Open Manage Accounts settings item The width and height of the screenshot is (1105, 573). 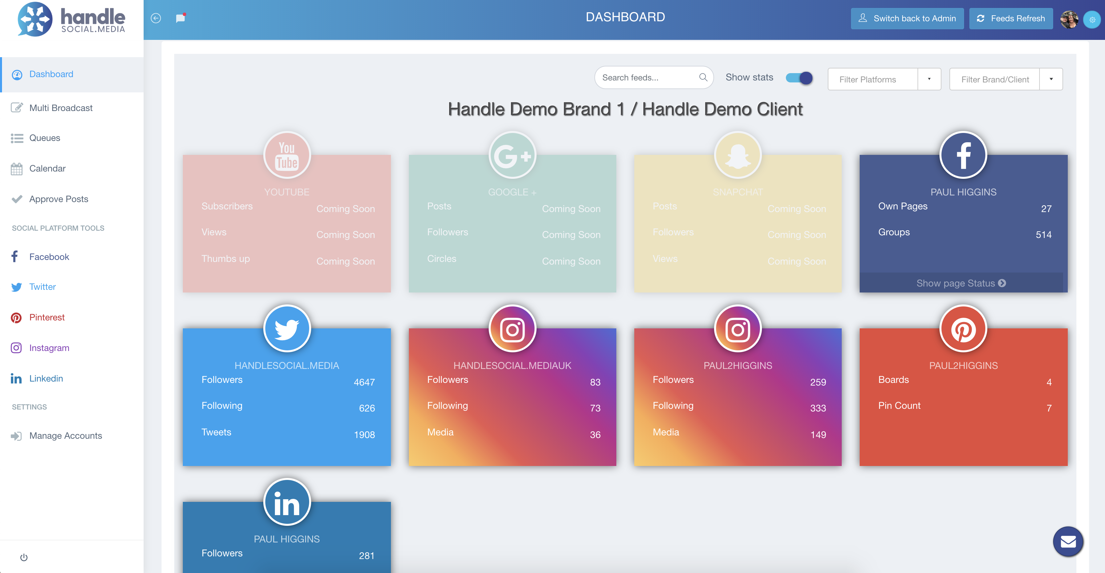click(65, 436)
